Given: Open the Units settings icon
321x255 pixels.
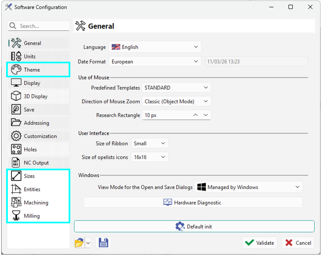Looking at the screenshot, I should 16,56.
